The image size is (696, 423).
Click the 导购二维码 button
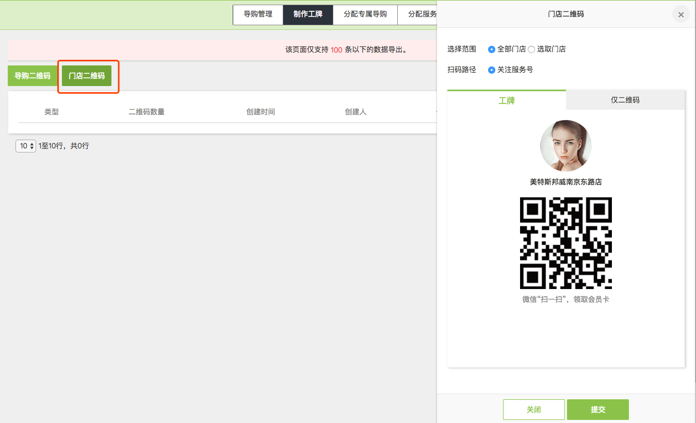(x=33, y=76)
